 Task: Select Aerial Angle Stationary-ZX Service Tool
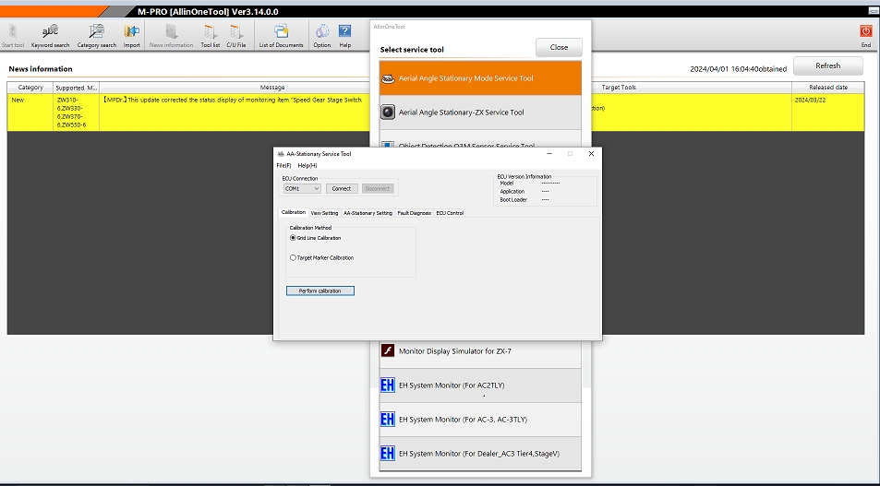[x=480, y=113]
